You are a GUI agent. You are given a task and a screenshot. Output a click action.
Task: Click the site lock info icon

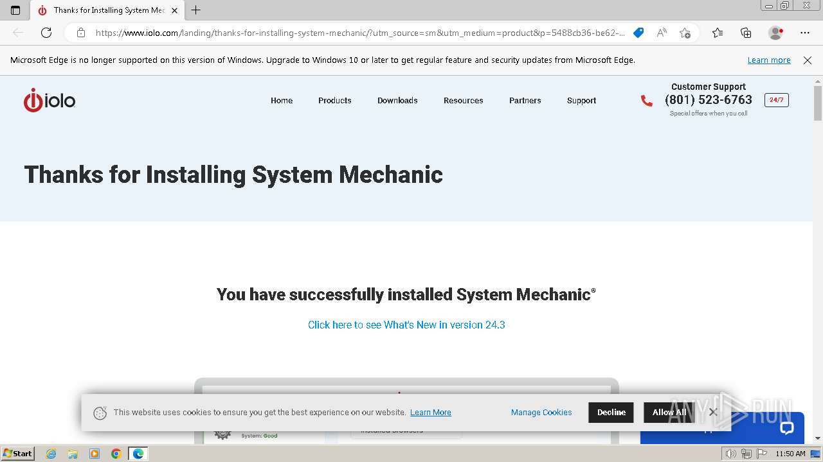81,33
